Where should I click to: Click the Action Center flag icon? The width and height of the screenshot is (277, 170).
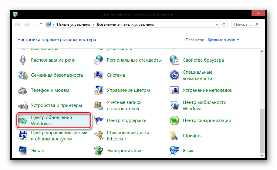[99, 120]
